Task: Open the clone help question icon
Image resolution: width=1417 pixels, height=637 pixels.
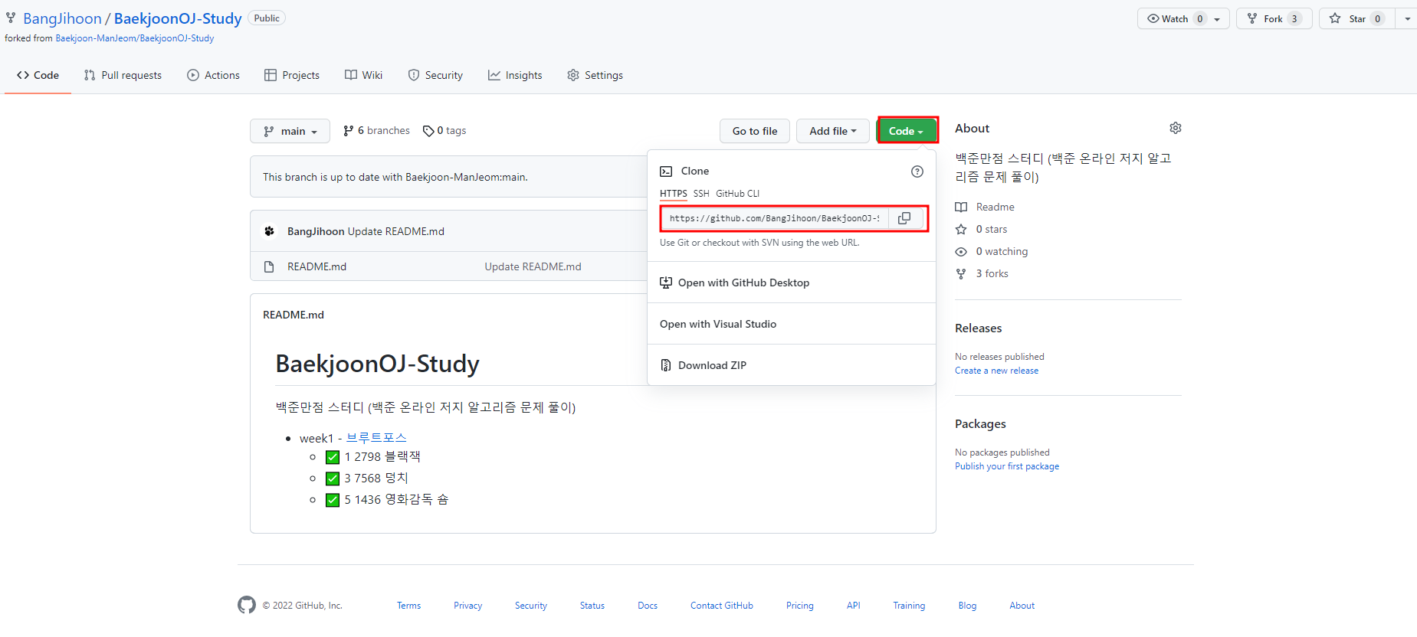Action: (x=917, y=171)
